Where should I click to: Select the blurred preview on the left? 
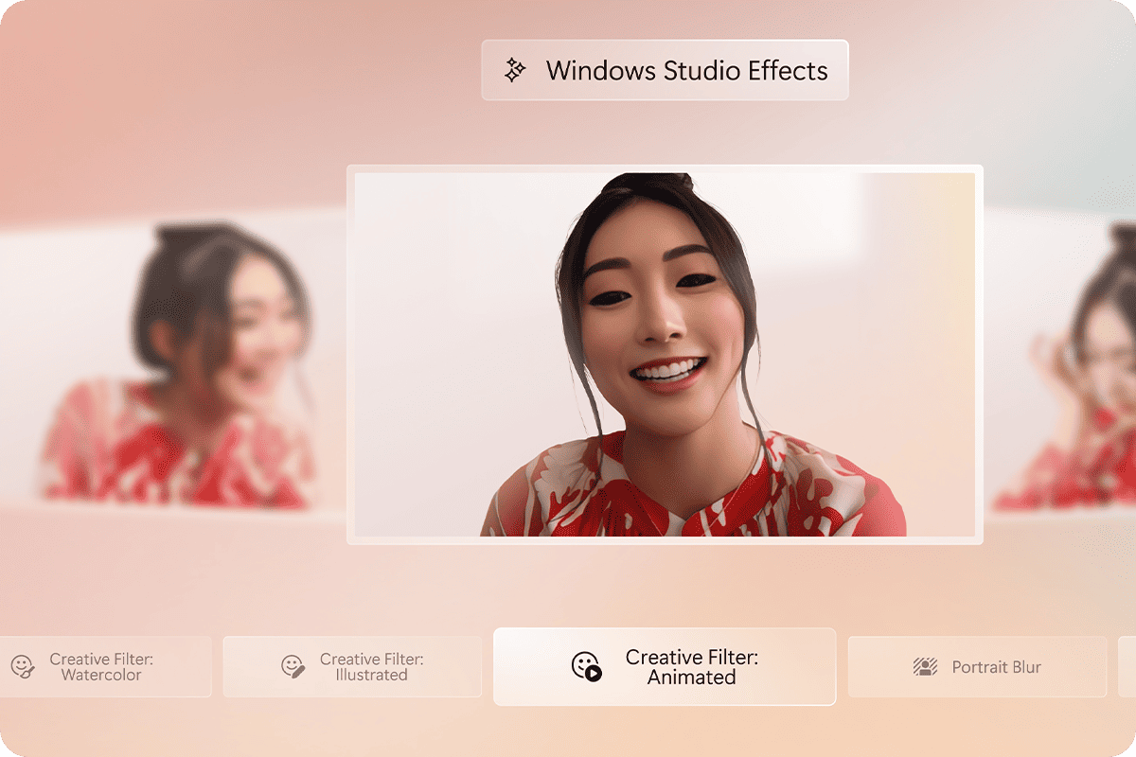click(x=172, y=364)
